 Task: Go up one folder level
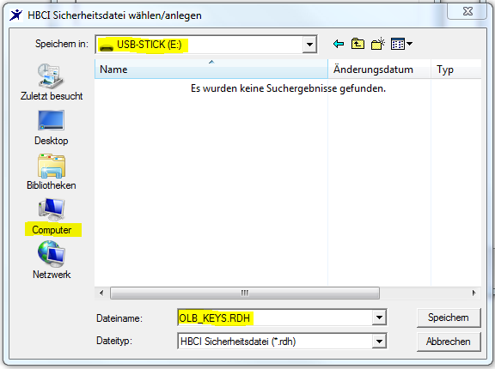(357, 44)
